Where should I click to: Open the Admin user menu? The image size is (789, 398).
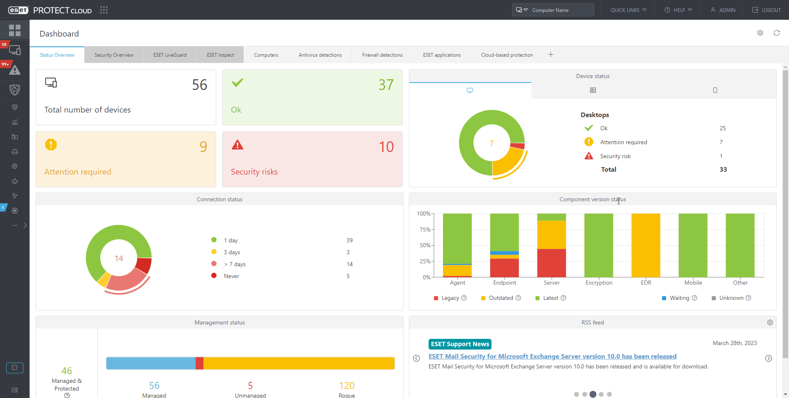pyautogui.click(x=723, y=10)
